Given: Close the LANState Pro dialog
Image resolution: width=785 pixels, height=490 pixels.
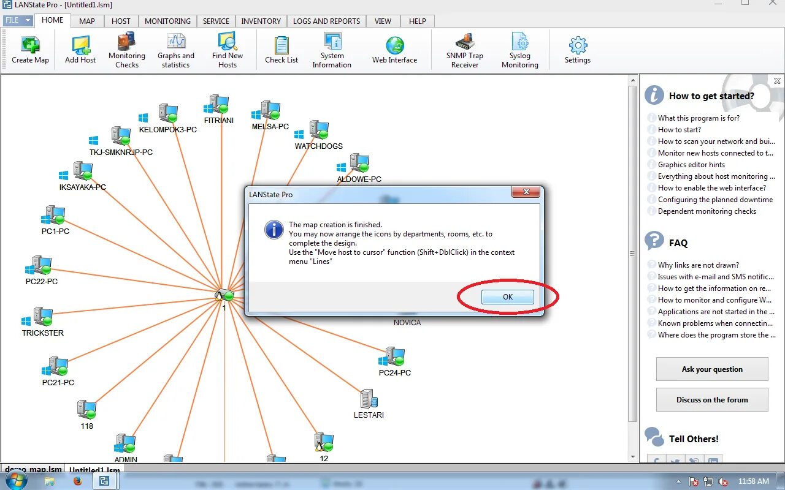Looking at the screenshot, I should pos(526,193).
